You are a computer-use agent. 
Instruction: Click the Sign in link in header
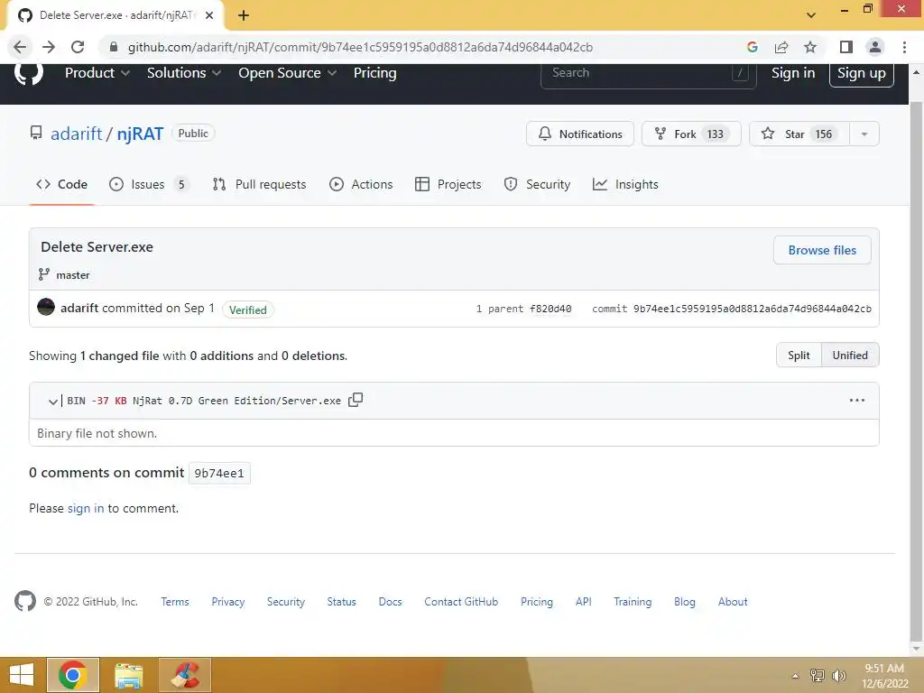[x=793, y=73]
